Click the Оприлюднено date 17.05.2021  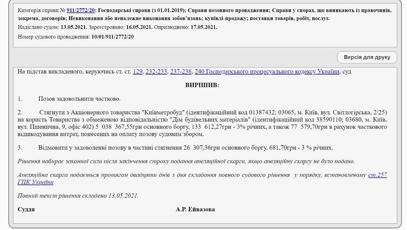204,27
